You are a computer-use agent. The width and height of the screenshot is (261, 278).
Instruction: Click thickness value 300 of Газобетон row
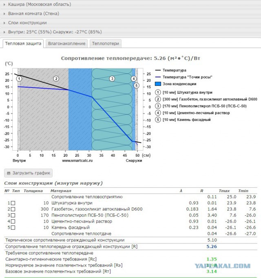coord(44,209)
